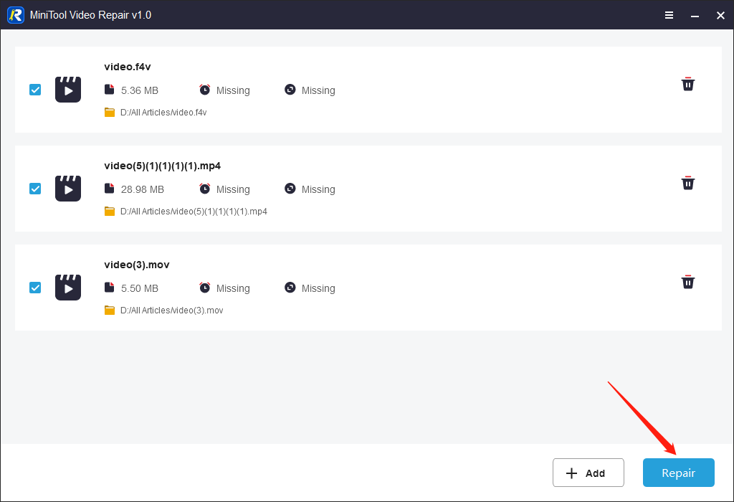Click the Repair button

point(678,473)
